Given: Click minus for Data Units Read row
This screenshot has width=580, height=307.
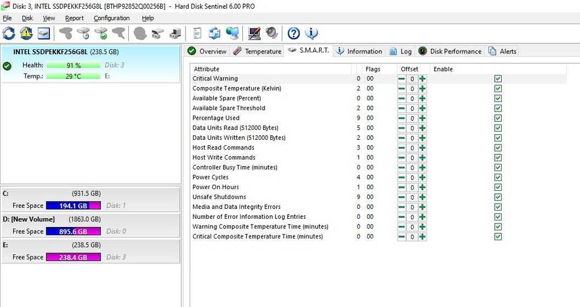Looking at the screenshot, I should point(401,128).
